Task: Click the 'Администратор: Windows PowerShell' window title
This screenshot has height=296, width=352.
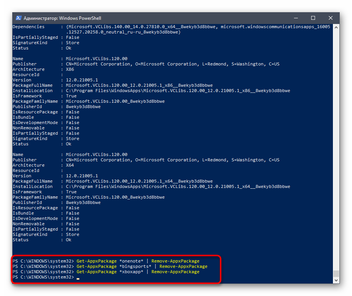Action: 62,18
